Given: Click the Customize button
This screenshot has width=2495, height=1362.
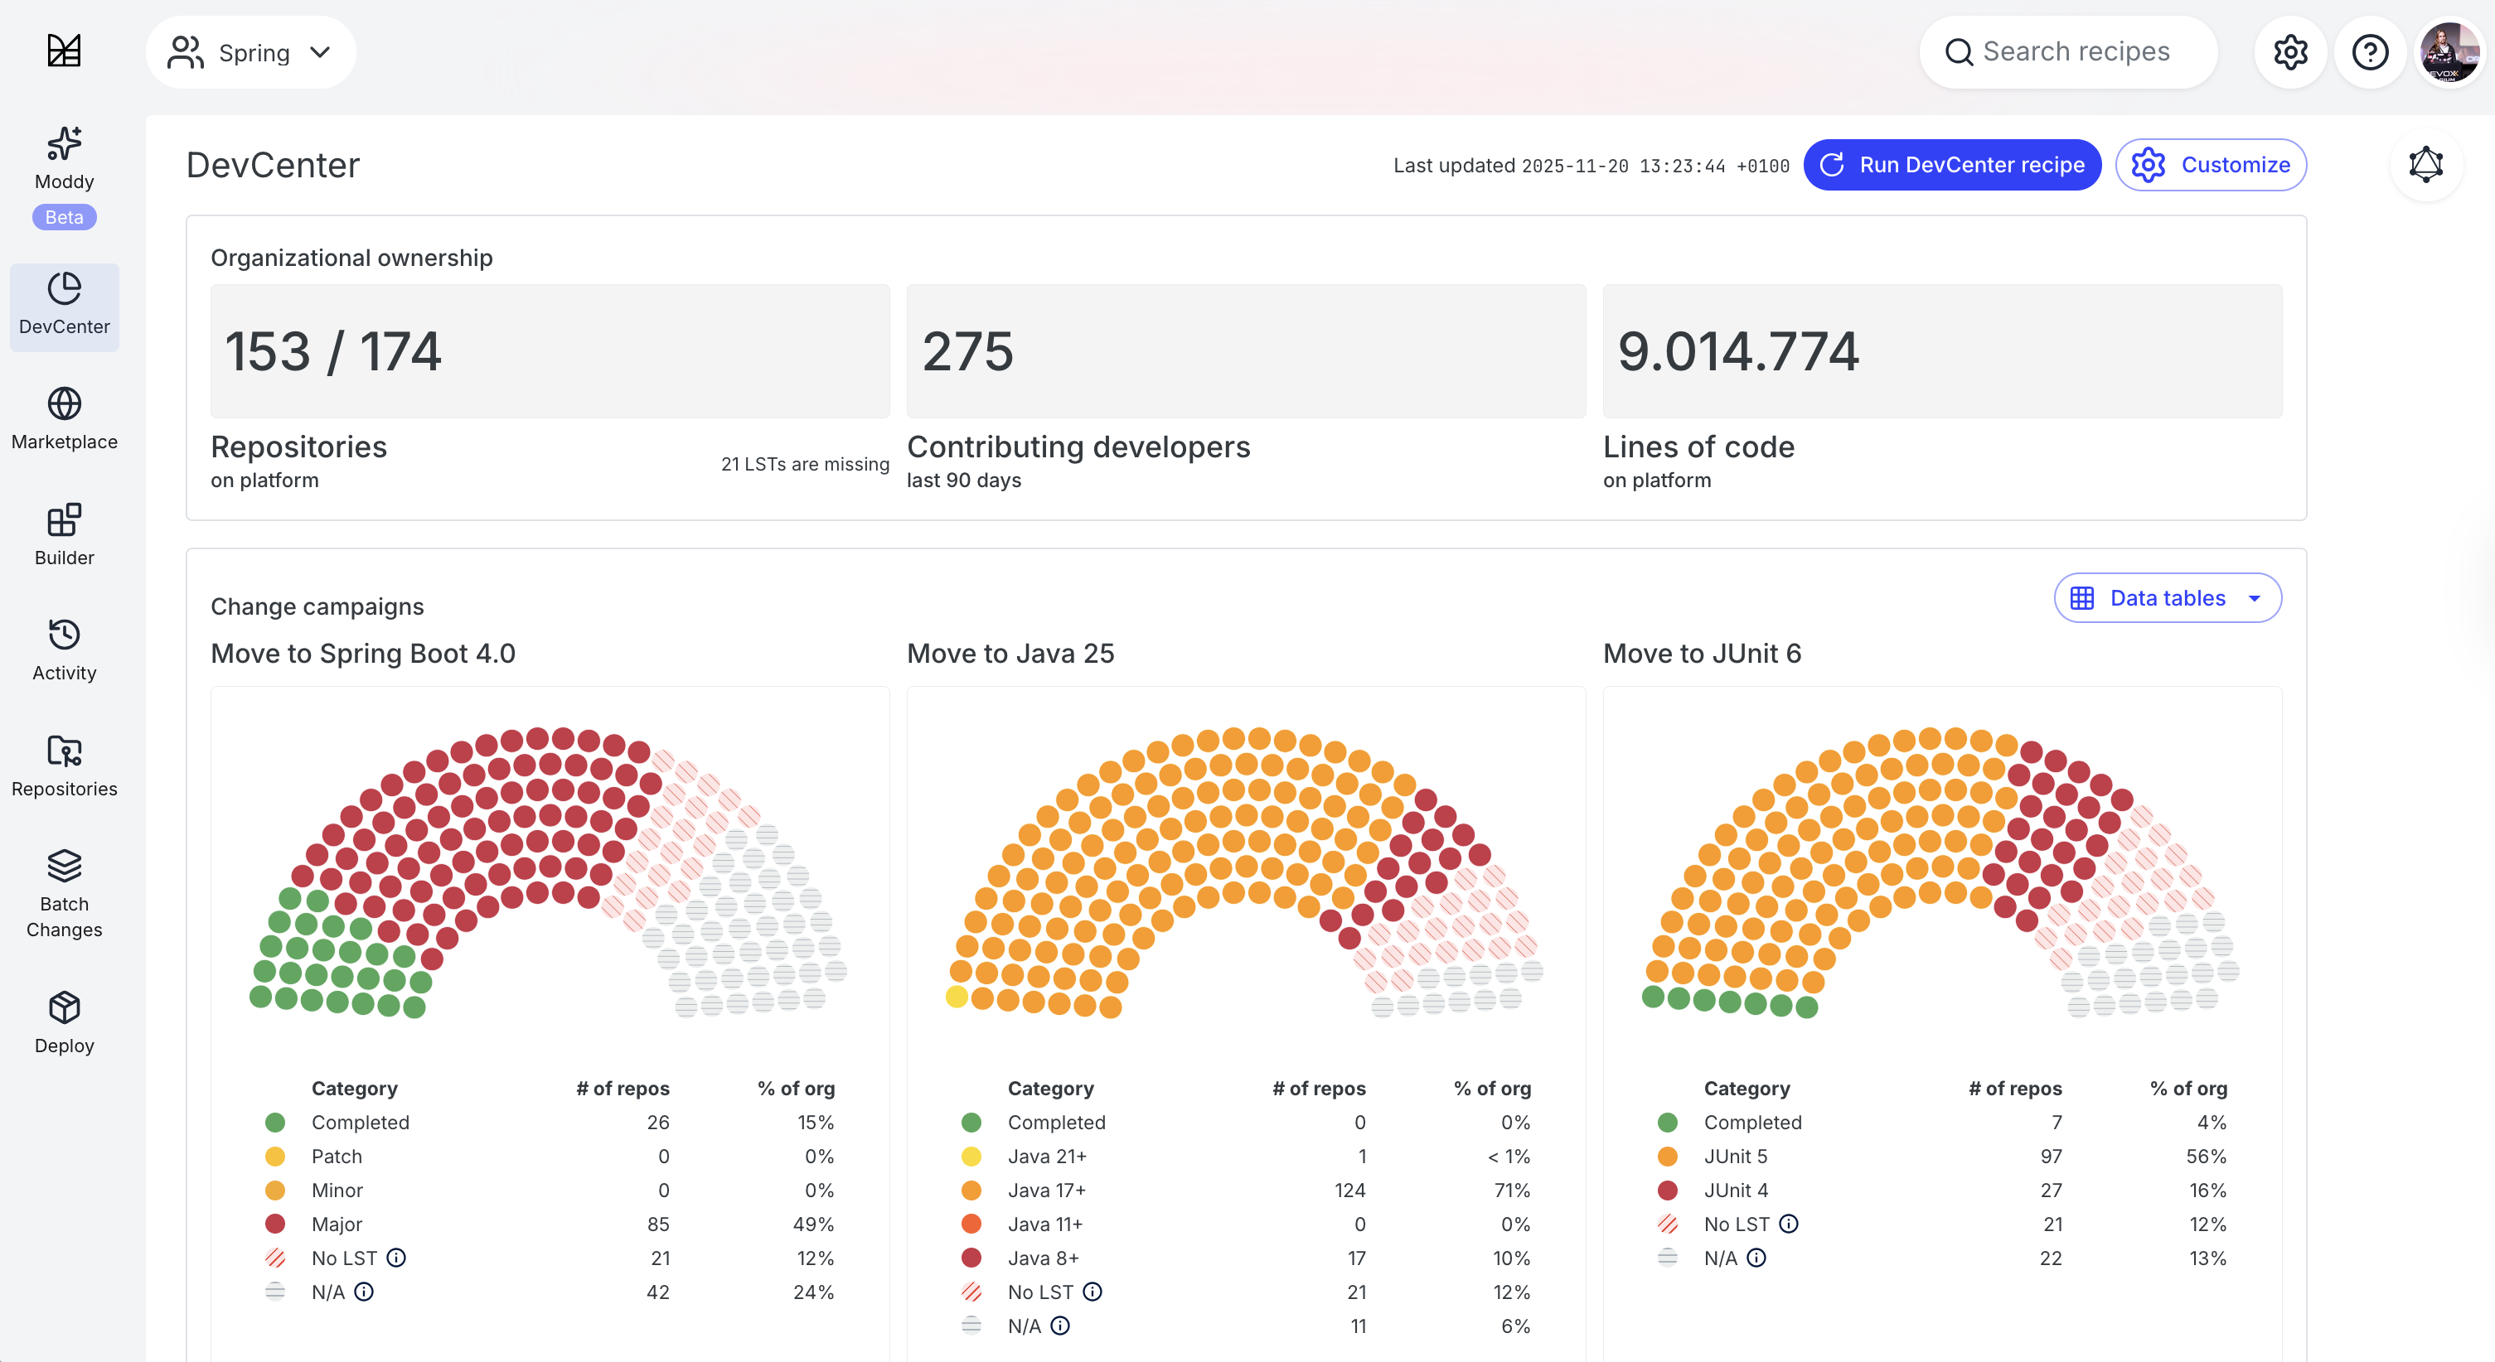Looking at the screenshot, I should [2210, 165].
